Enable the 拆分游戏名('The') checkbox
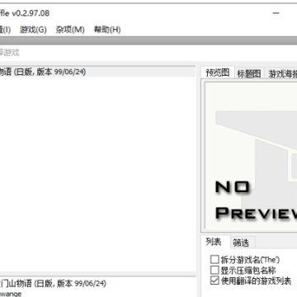This screenshot has width=297, height=297. (x=214, y=259)
